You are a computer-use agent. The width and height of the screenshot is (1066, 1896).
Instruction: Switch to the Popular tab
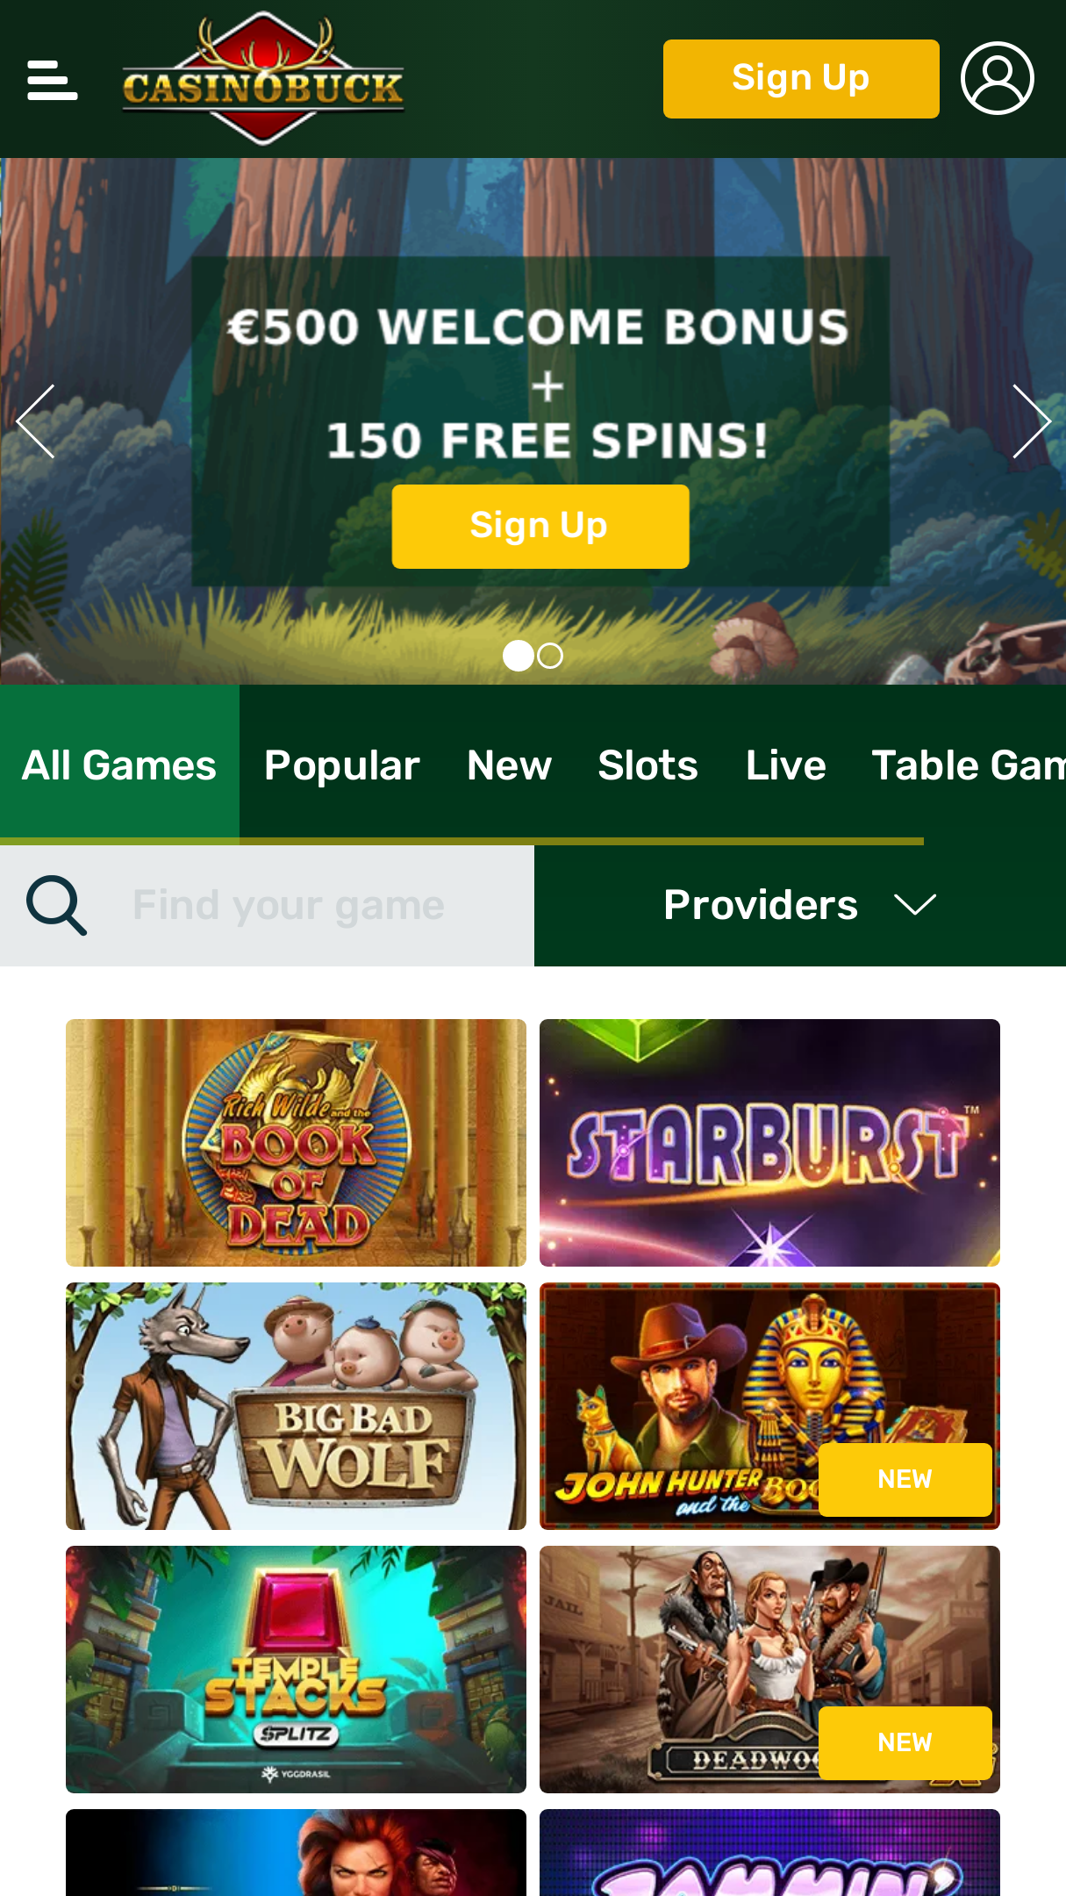pos(342,765)
